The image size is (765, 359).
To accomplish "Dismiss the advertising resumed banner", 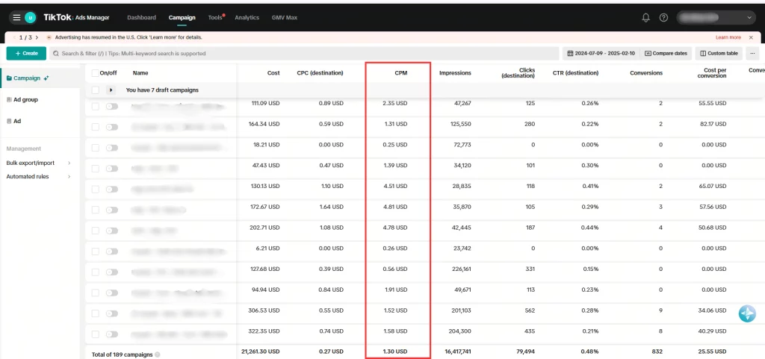I will pos(751,37).
